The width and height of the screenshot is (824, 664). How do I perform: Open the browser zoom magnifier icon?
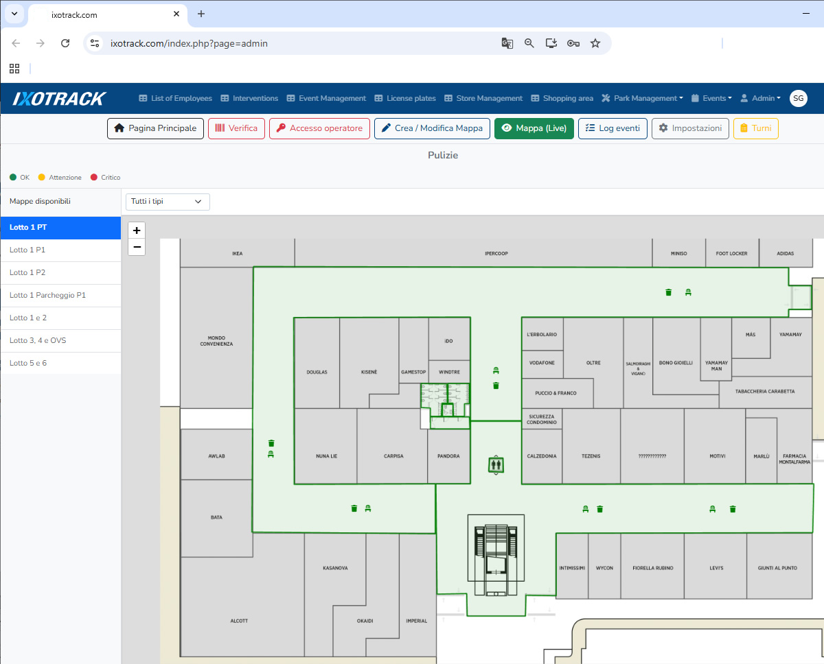529,43
